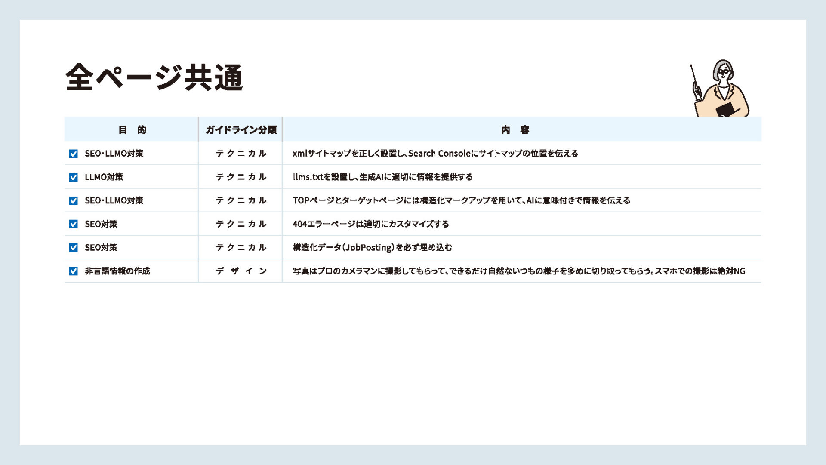Click the デザイン classification cell
The height and width of the screenshot is (465, 826).
[x=241, y=271]
